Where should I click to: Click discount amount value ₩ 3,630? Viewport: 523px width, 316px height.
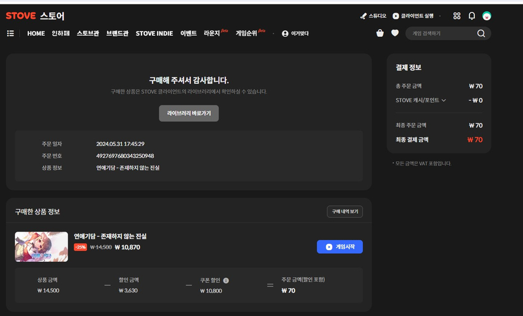(128, 291)
